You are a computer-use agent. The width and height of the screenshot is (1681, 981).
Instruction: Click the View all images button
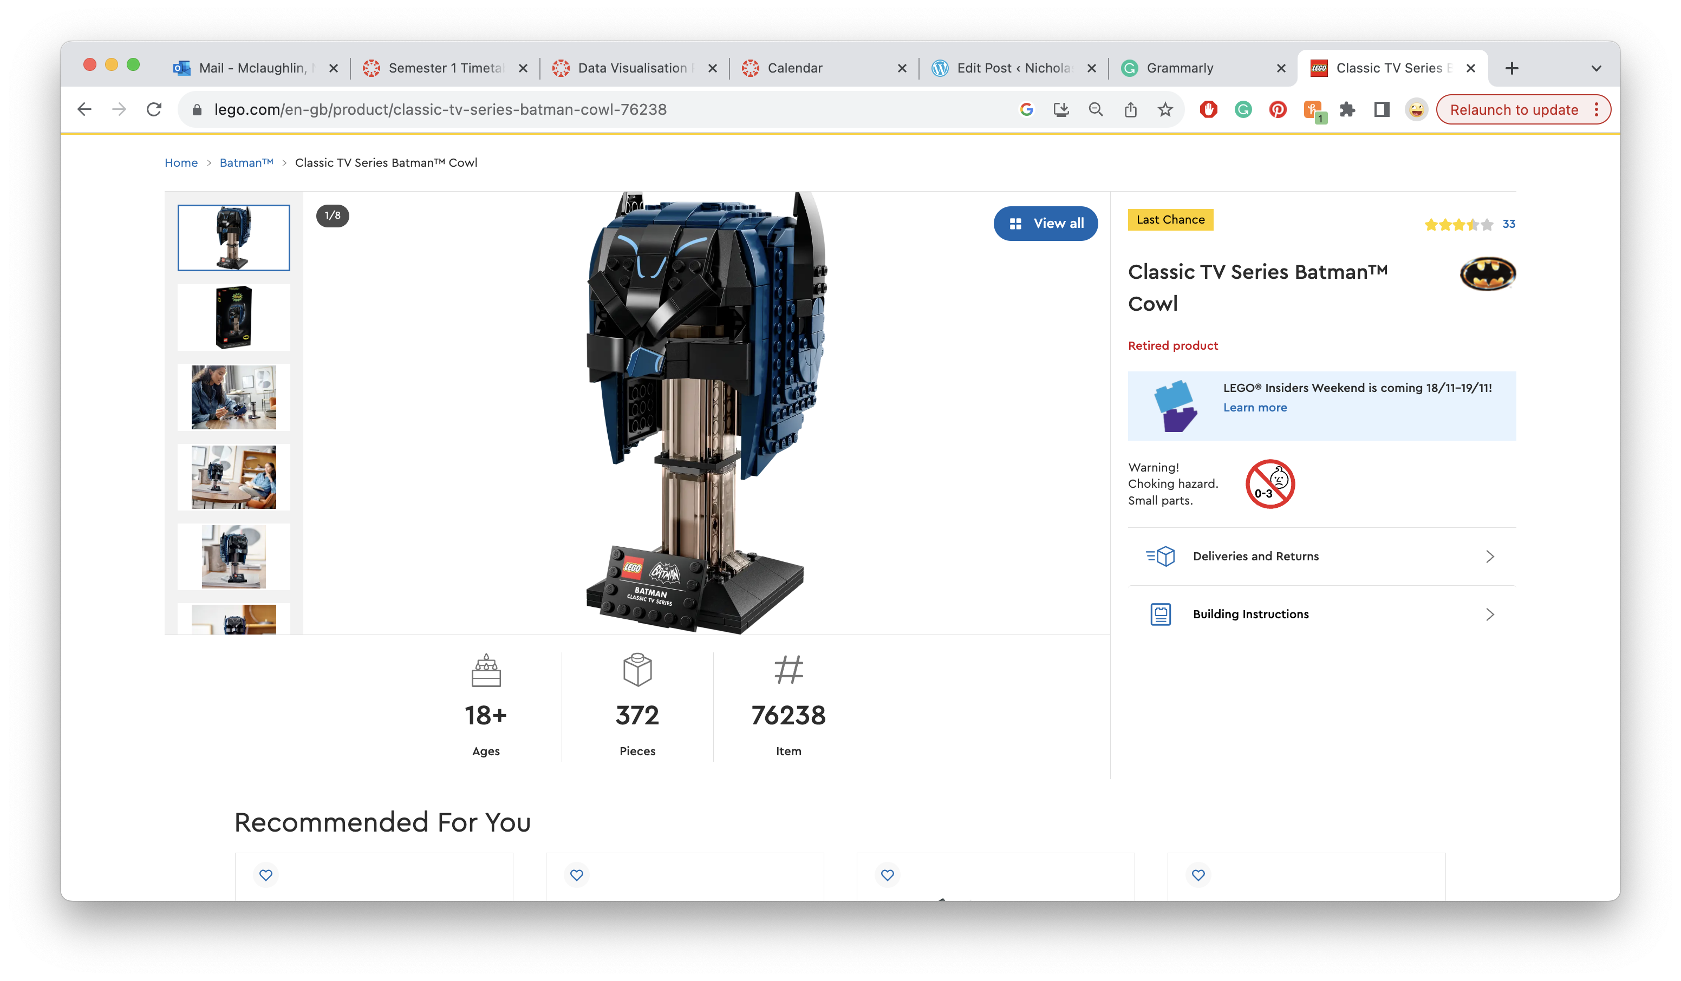1045,224
